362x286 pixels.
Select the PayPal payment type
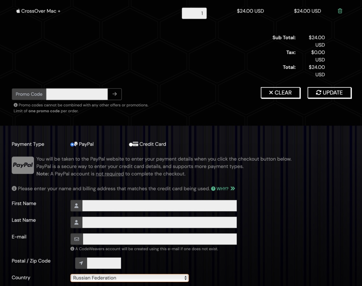[72, 144]
